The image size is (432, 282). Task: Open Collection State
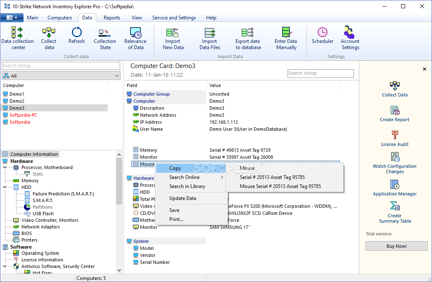coord(105,38)
